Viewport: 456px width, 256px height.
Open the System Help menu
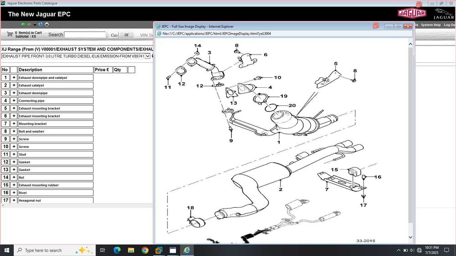[430, 25]
